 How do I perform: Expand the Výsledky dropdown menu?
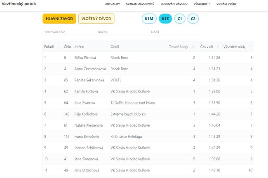click(202, 4)
